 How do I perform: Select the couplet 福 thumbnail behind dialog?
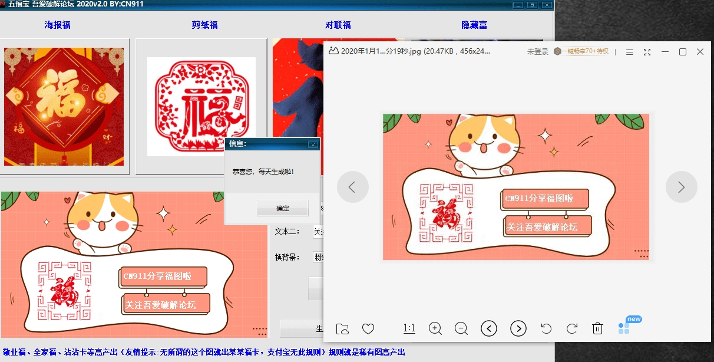coord(297,88)
